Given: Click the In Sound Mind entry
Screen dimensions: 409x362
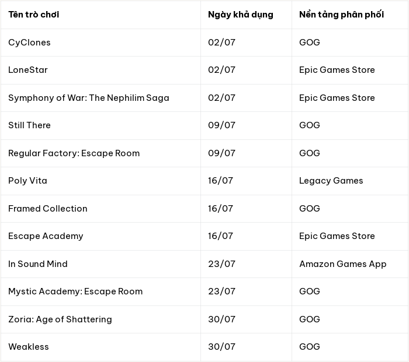Looking at the screenshot, I should click(x=38, y=264).
